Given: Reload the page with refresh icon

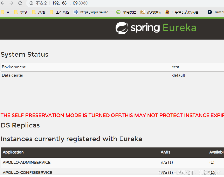Looking at the screenshot, I should point(20,3).
